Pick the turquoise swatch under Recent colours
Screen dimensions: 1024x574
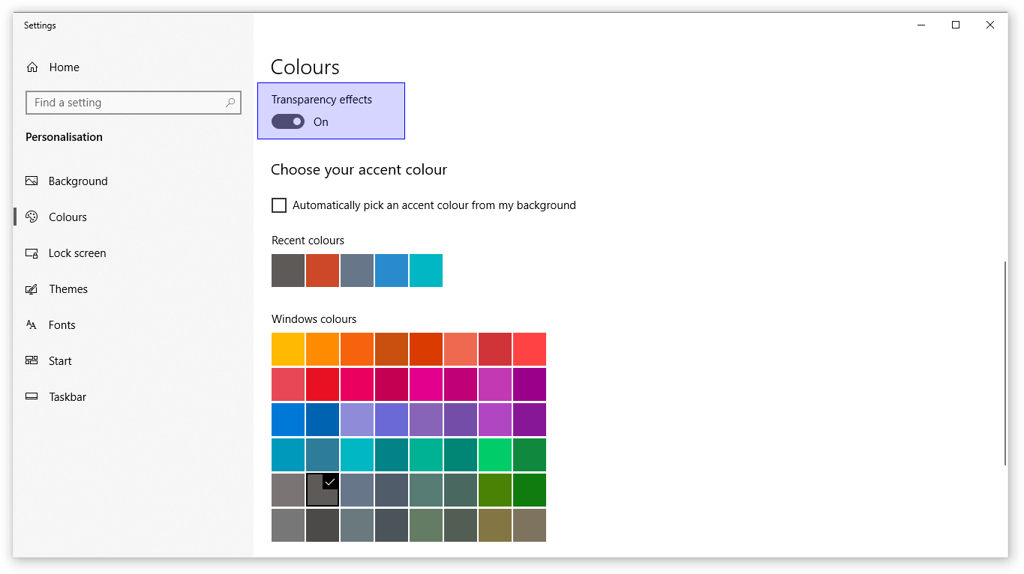pyautogui.click(x=426, y=271)
